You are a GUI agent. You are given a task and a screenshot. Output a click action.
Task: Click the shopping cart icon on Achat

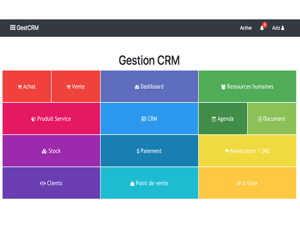pyautogui.click(x=19, y=87)
